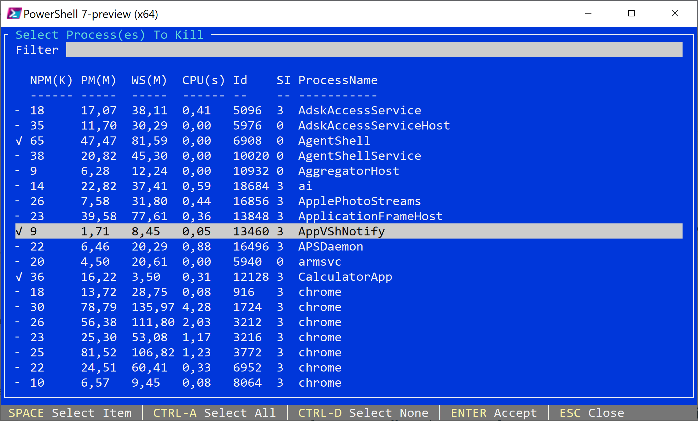
Task: Click the AggregatorHost process name
Action: (x=349, y=171)
